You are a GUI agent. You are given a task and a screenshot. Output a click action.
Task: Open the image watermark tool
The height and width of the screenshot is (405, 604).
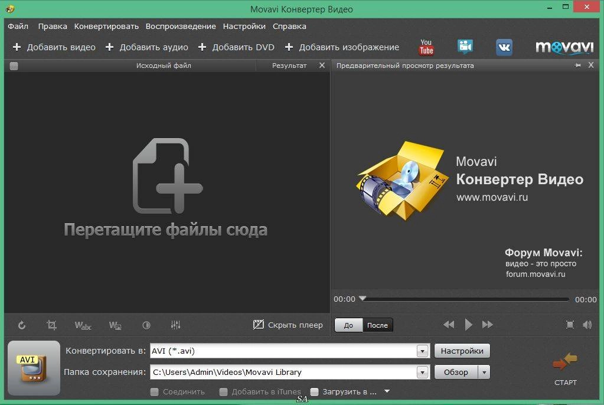pyautogui.click(x=115, y=325)
